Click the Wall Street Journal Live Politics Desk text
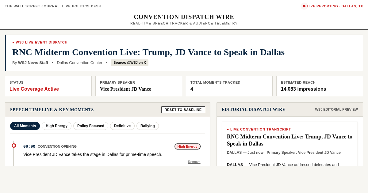This screenshot has width=368, height=193. tap(53, 6)
